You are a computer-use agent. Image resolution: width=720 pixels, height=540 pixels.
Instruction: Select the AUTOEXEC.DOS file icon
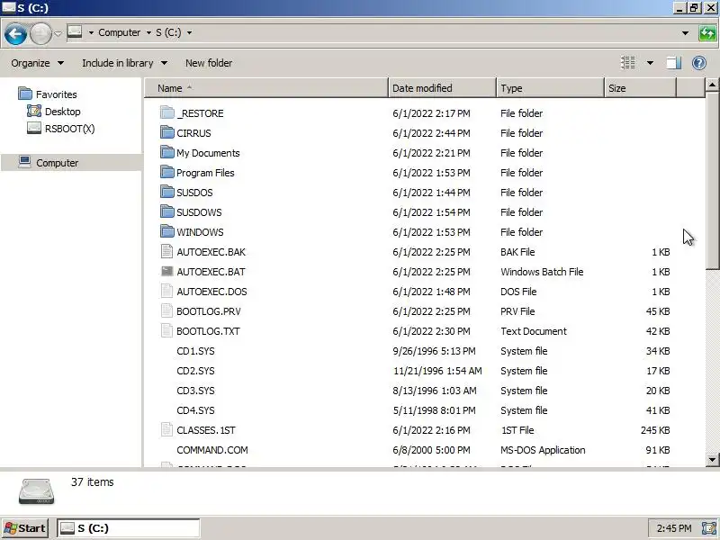(x=167, y=291)
